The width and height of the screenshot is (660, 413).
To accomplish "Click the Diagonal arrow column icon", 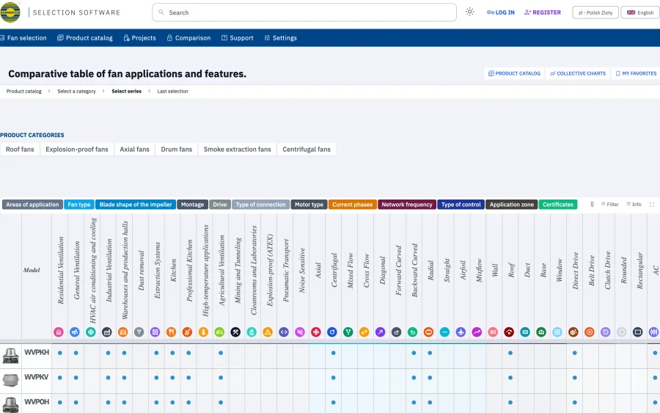I will coord(380,332).
